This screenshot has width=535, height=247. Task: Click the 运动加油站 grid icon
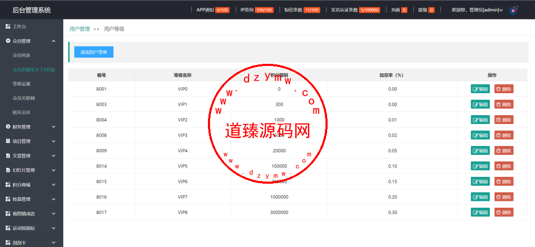click(x=8, y=228)
